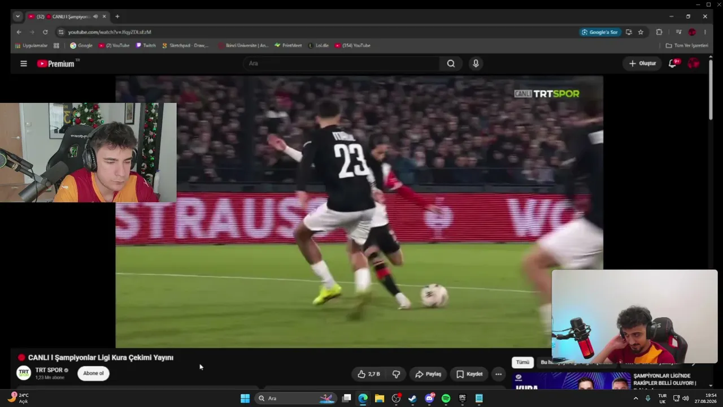This screenshot has height=407, width=723.
Task: Click the Paylaş share button
Action: coord(428,374)
